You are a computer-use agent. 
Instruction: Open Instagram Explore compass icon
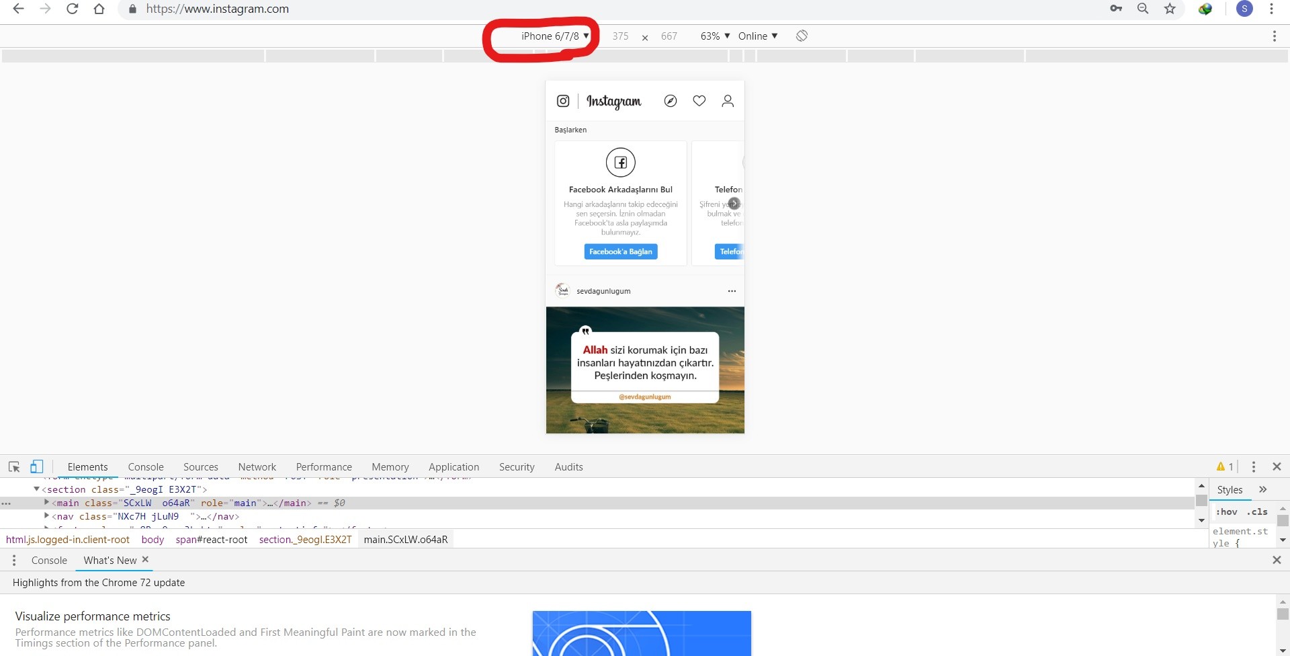click(x=671, y=101)
